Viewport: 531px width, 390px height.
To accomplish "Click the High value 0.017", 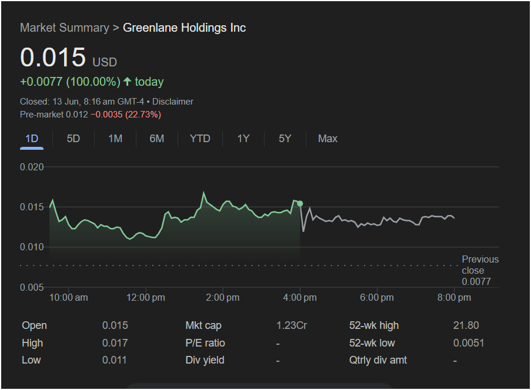I will [x=115, y=343].
